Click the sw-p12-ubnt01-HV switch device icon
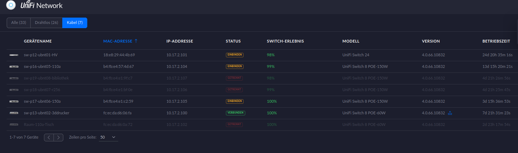Viewport: 518px width, 153px height. pos(14,55)
